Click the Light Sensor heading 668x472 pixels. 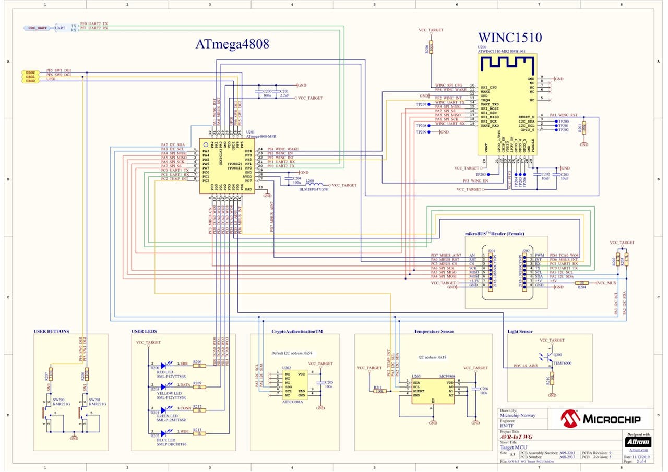point(520,331)
